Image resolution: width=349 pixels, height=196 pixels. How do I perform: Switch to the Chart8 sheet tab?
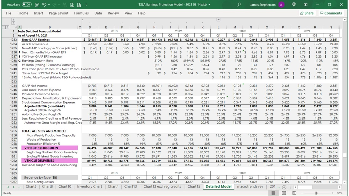coord(47,187)
